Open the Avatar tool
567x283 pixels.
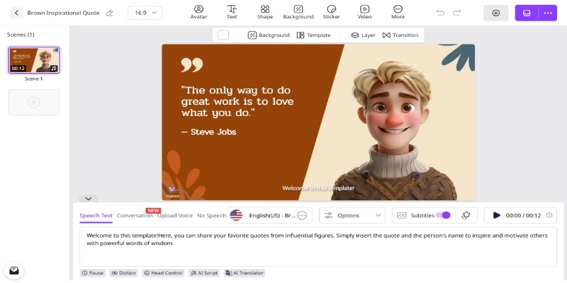click(x=198, y=11)
